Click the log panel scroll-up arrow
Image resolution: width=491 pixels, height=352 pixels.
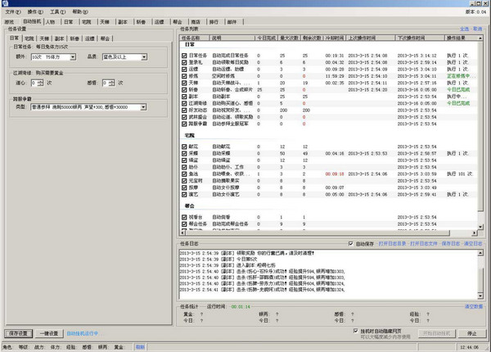tap(480, 253)
